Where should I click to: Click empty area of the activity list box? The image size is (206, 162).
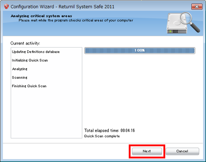click(x=46, y=113)
